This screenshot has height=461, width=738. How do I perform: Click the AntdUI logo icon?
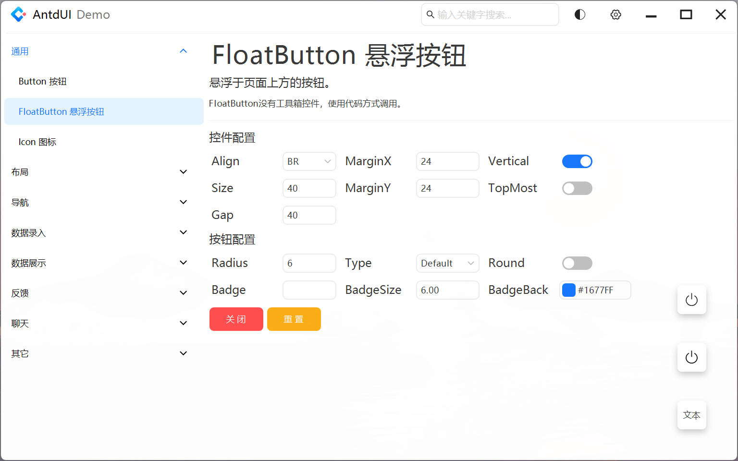[19, 14]
